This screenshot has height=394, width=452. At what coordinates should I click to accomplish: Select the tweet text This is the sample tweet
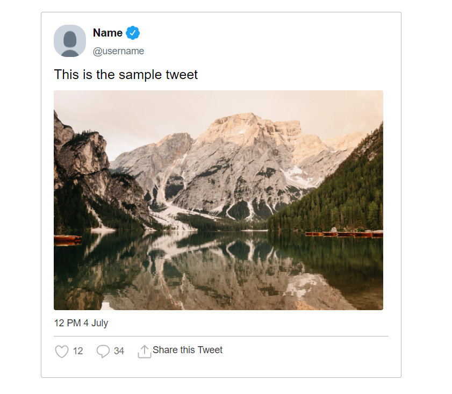pos(127,75)
